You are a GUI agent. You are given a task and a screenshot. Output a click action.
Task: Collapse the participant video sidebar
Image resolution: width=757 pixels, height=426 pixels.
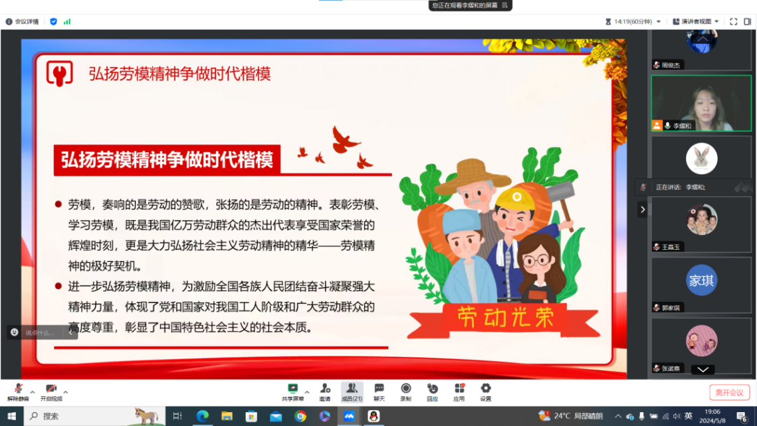(x=642, y=210)
